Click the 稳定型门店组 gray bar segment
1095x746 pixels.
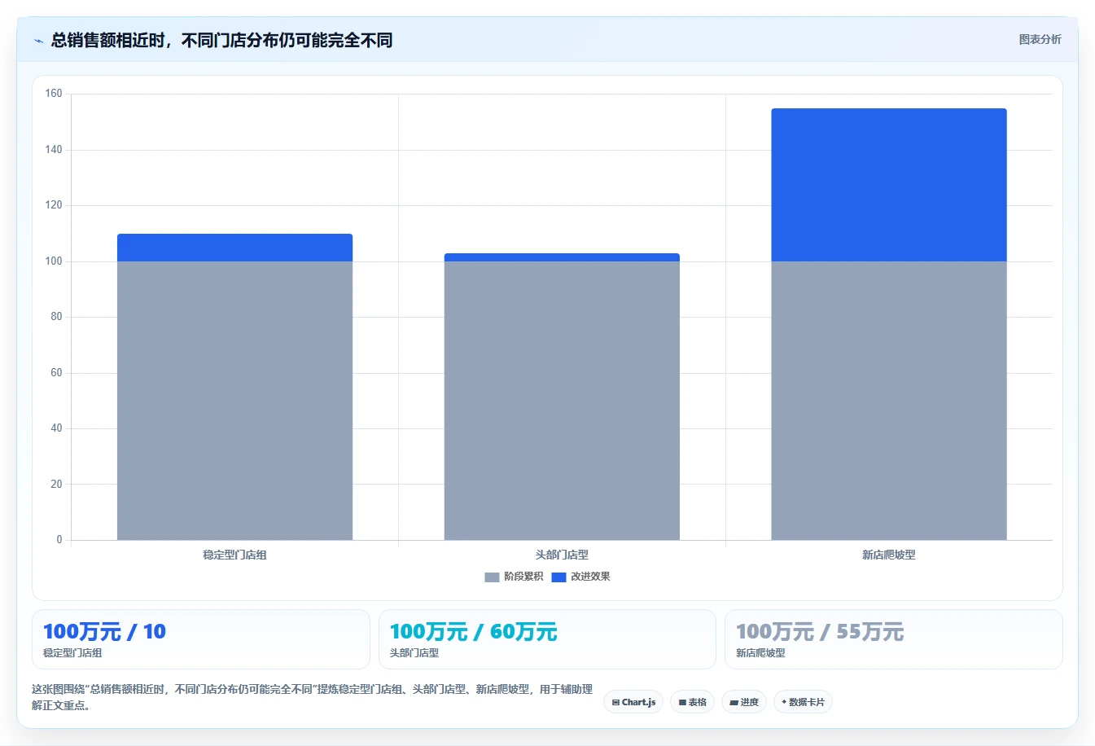[234, 401]
